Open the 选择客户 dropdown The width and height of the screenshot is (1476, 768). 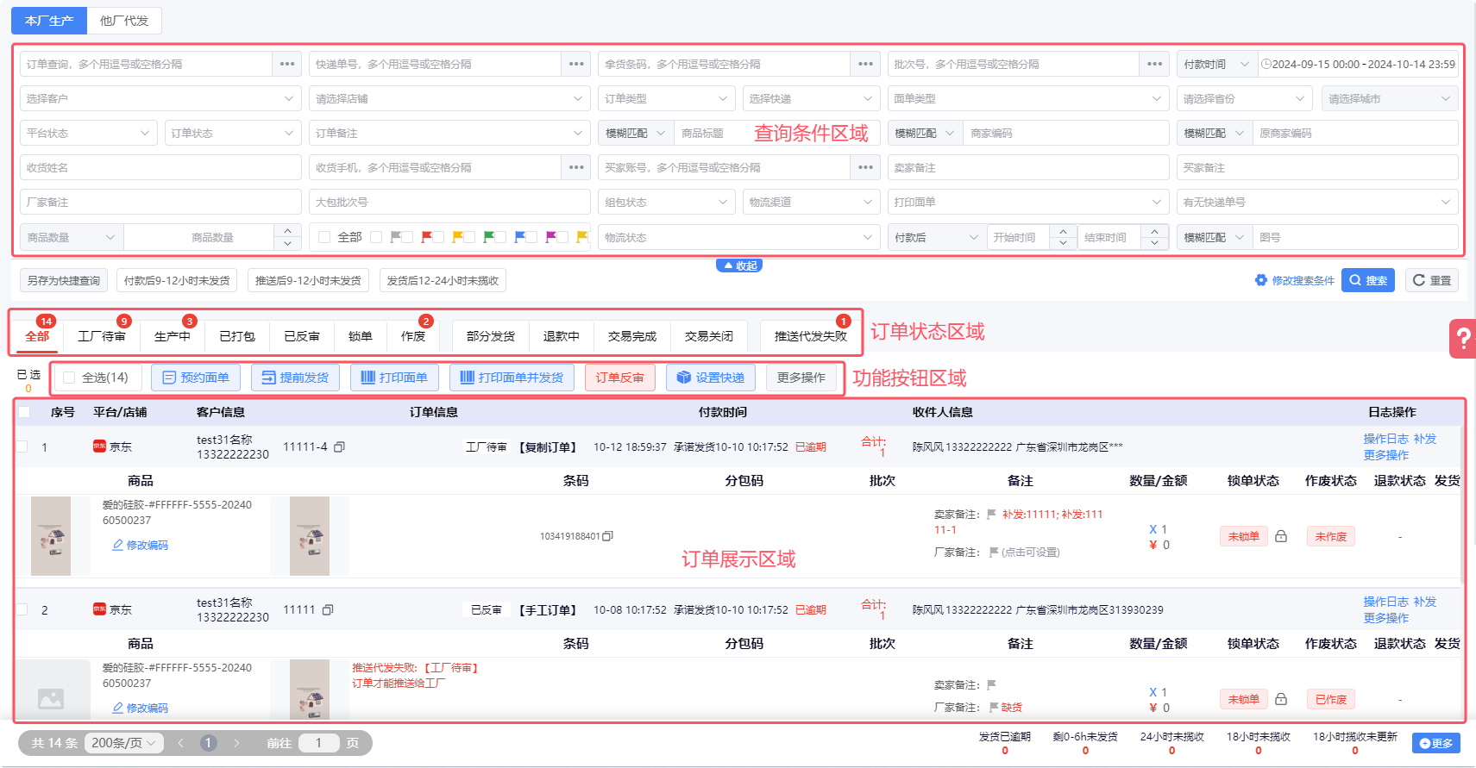click(x=160, y=98)
